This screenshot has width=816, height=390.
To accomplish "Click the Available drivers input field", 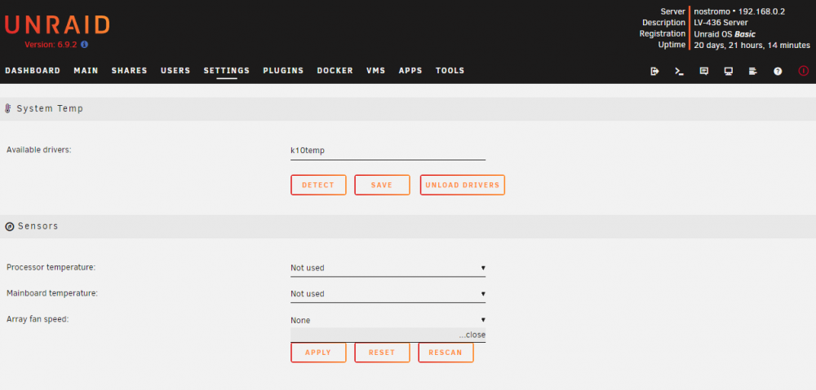I will point(388,151).
